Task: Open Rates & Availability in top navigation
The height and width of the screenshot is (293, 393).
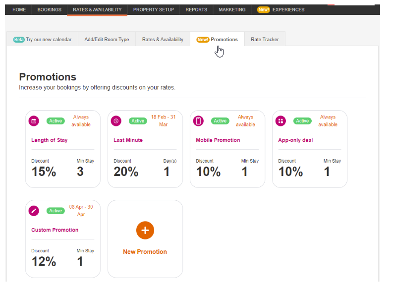Action: pos(97,10)
